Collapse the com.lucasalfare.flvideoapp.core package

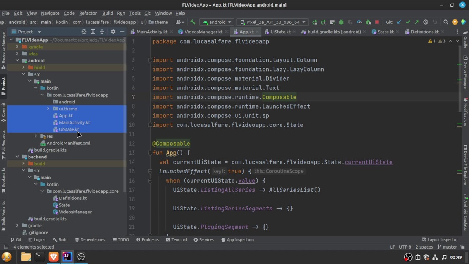(x=42, y=191)
